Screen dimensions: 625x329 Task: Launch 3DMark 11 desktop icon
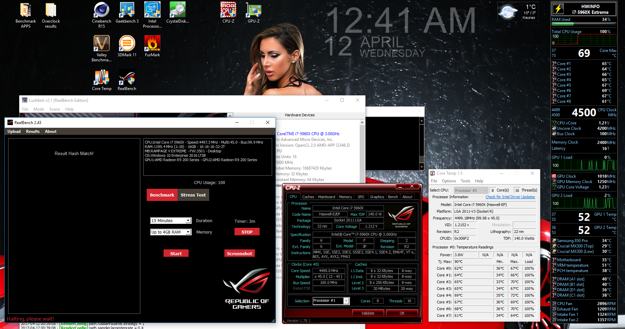[127, 43]
